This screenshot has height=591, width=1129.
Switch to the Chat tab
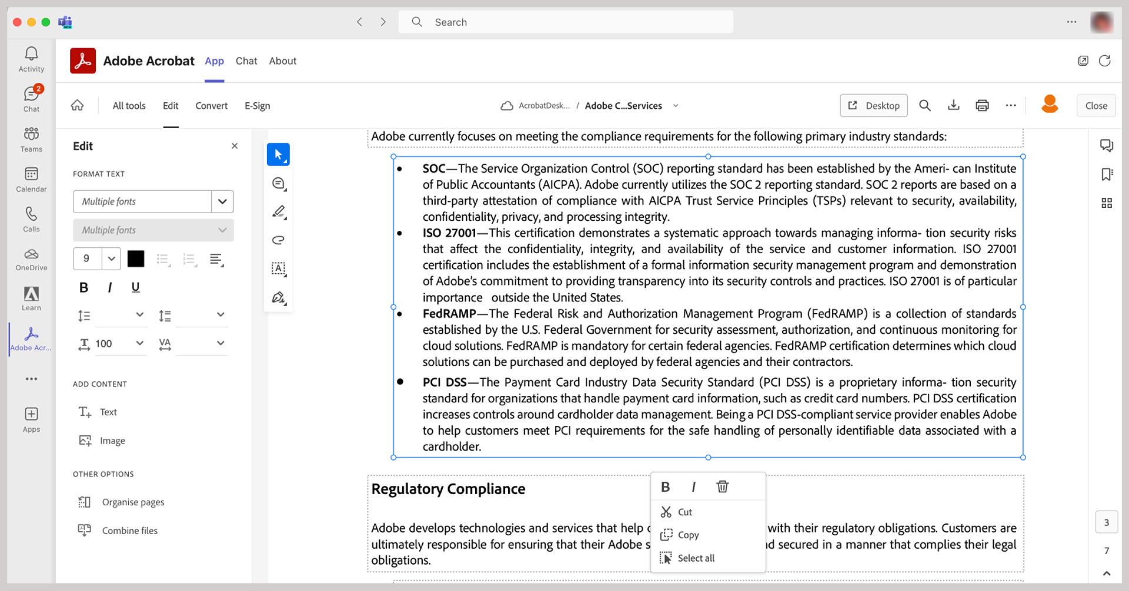246,61
